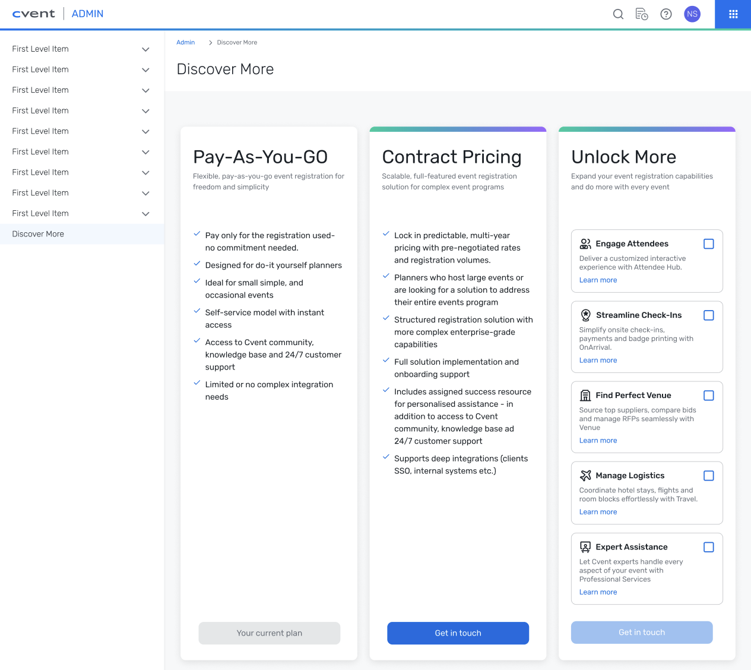This screenshot has width=751, height=670.
Task: Expand the second First Level Item chevron
Action: pyautogui.click(x=145, y=70)
